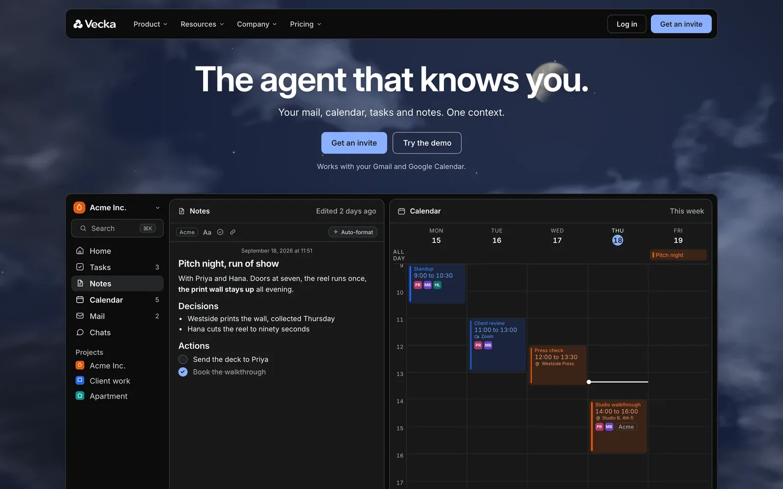Expand the Resources menu dropdown
Viewport: 783px width, 489px height.
click(x=202, y=24)
